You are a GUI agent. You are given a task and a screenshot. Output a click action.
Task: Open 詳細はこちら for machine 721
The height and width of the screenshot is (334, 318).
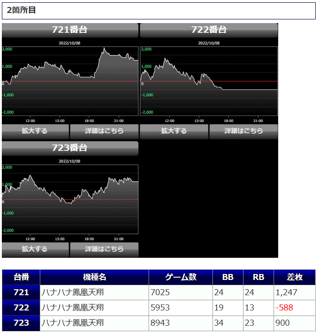tap(104, 132)
